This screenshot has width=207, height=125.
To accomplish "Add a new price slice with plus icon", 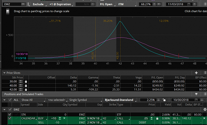I will click(x=196, y=73).
